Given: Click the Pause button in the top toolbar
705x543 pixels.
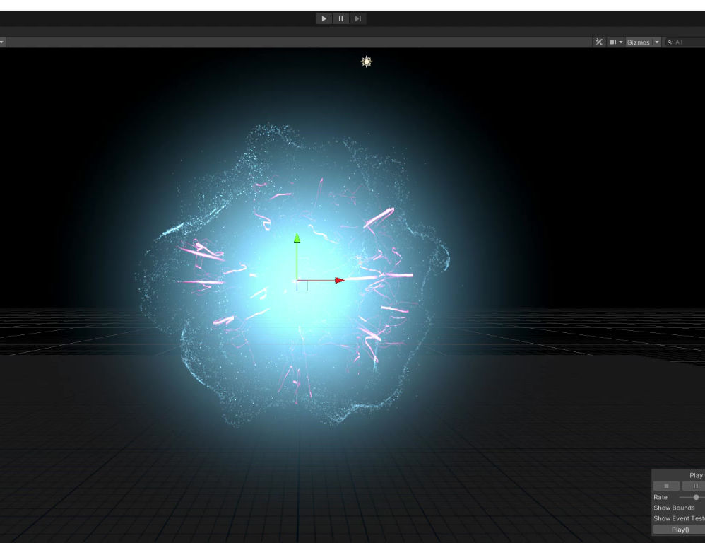Looking at the screenshot, I should [x=340, y=18].
